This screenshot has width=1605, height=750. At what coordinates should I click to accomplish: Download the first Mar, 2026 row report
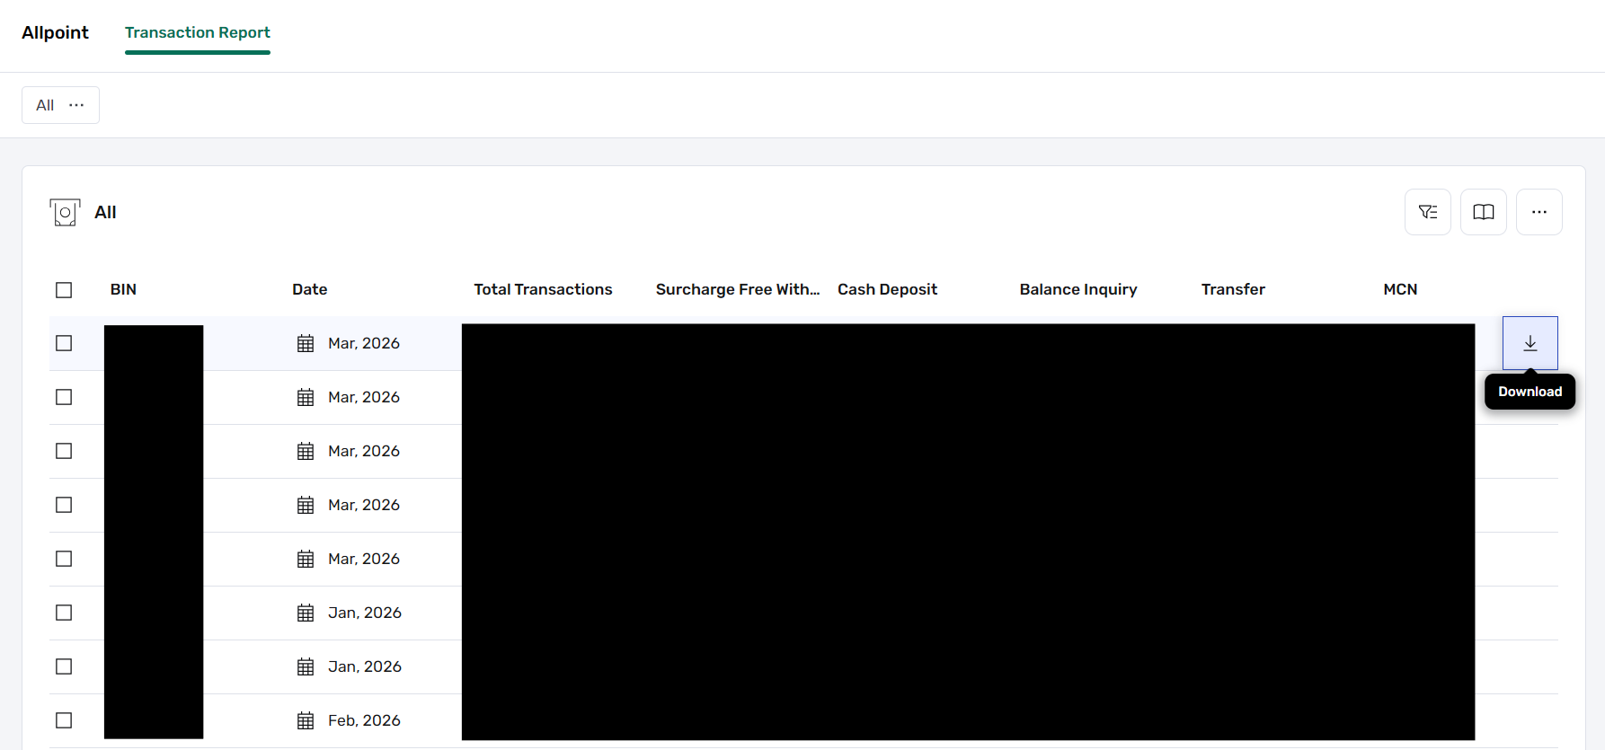pos(1530,343)
